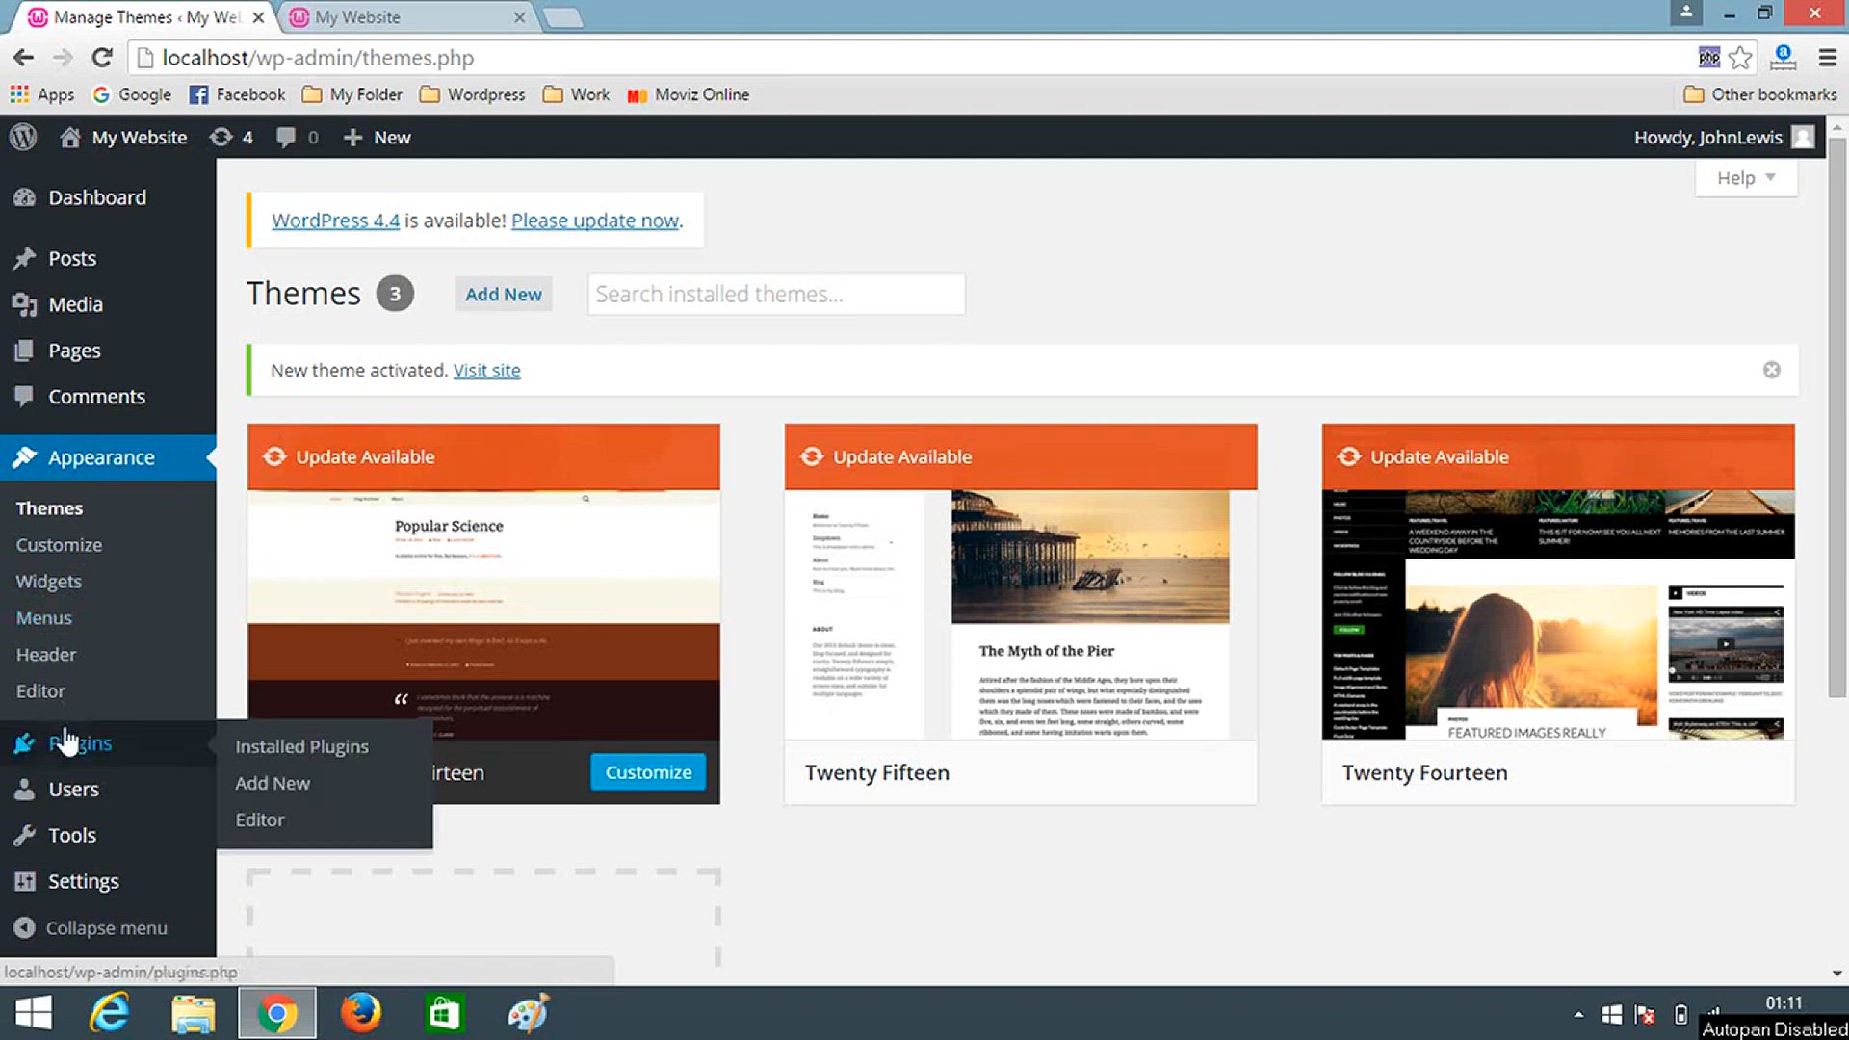Select the Manage Themes browser tab
This screenshot has height=1040, width=1849.
point(144,17)
